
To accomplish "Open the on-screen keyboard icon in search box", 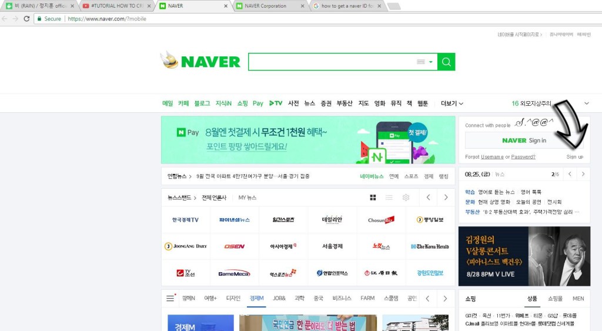I will pyautogui.click(x=420, y=62).
